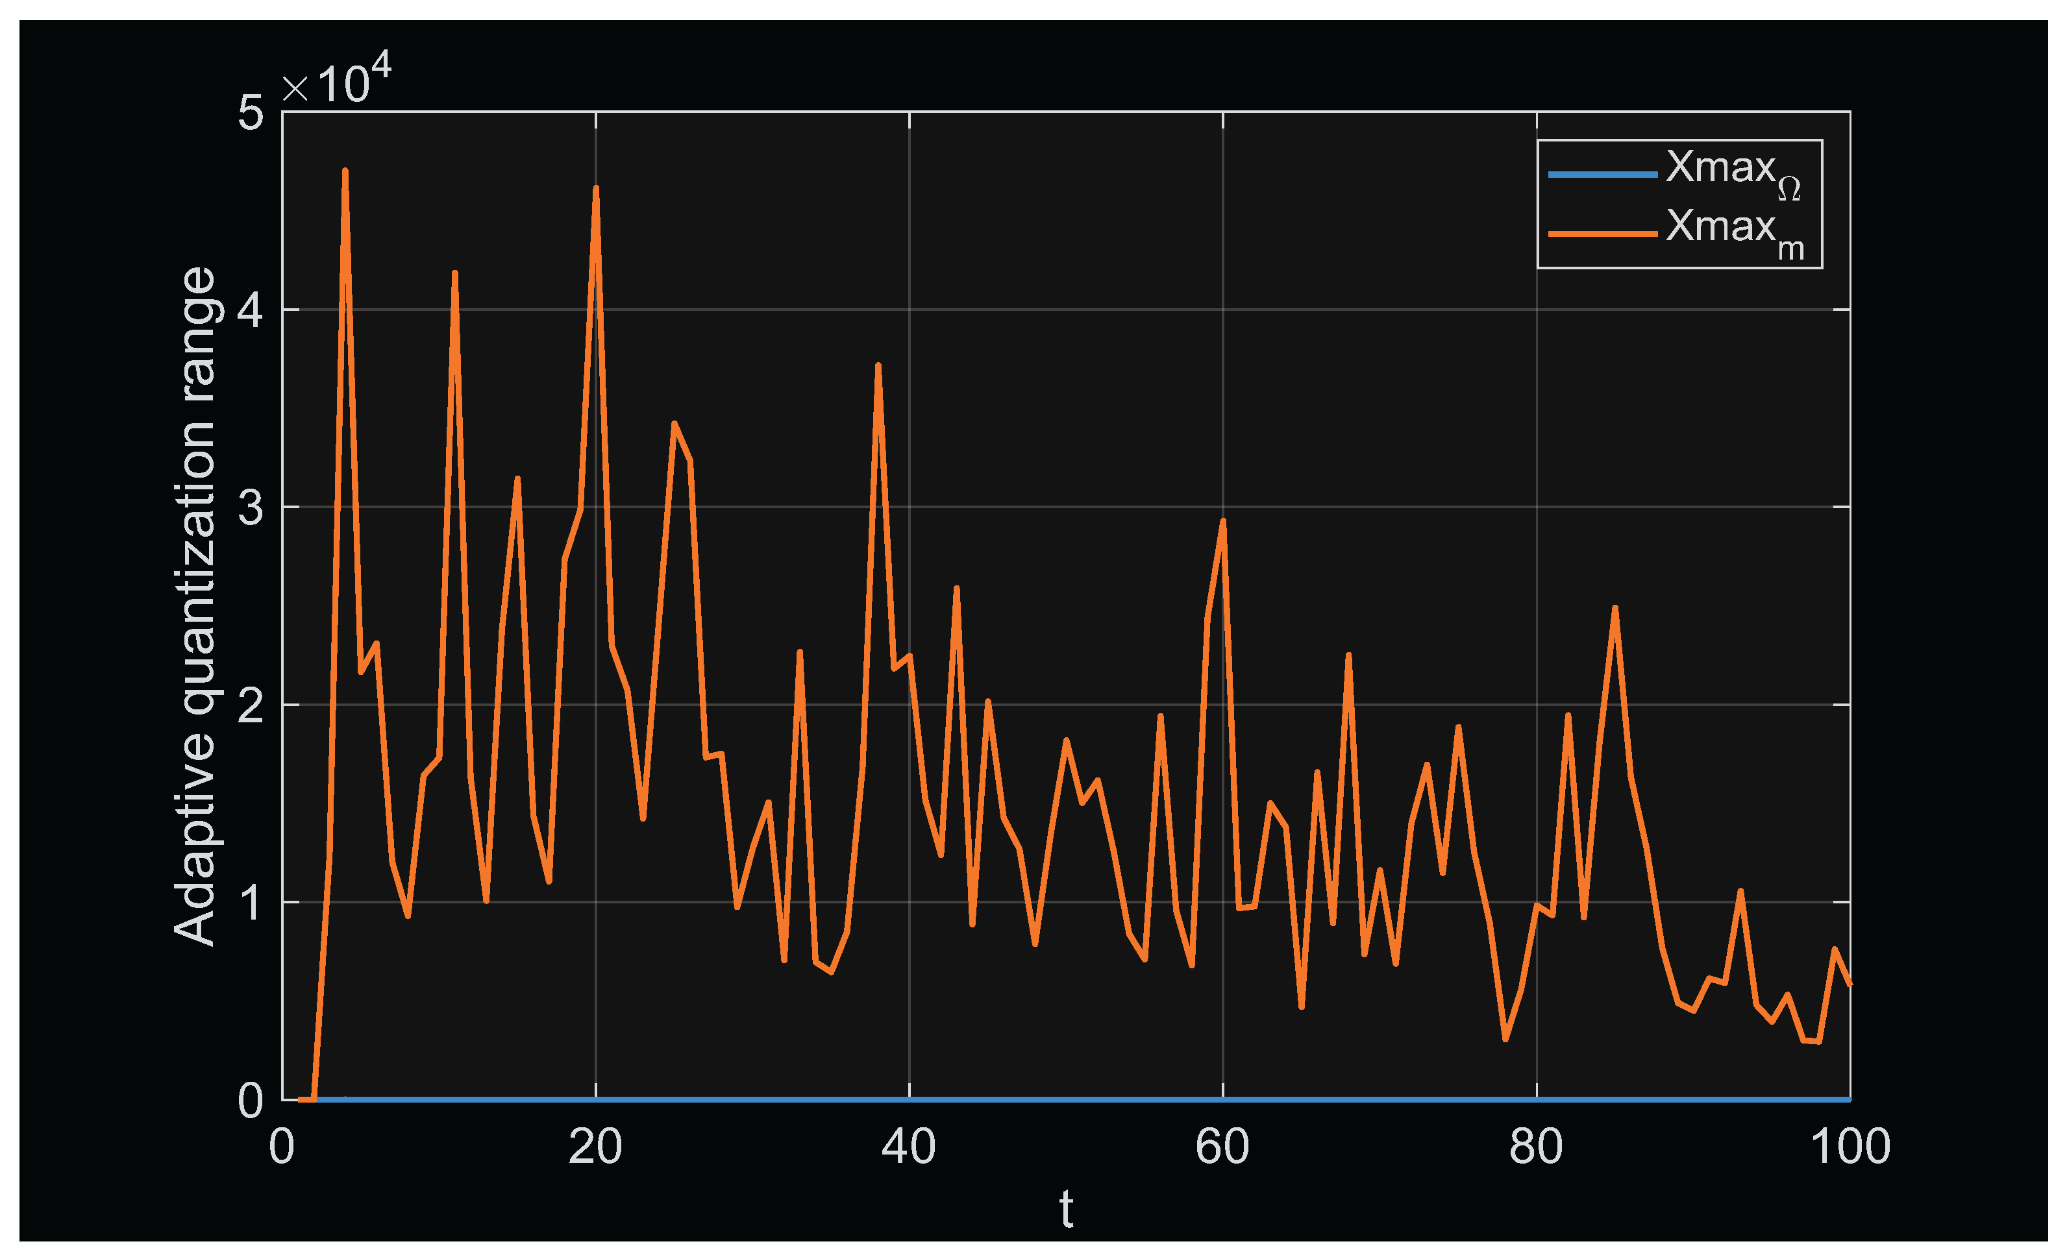Click the x-axis tick label 20

pyautogui.click(x=595, y=1147)
